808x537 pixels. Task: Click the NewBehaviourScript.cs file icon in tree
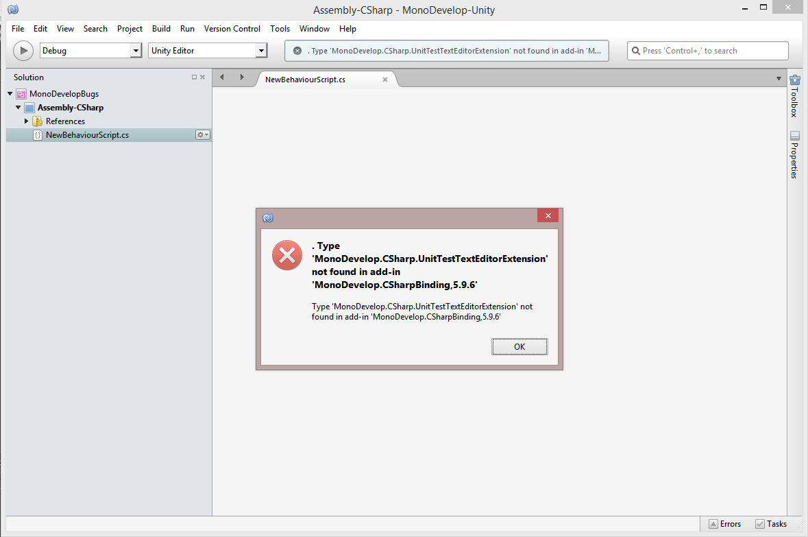pyautogui.click(x=38, y=135)
